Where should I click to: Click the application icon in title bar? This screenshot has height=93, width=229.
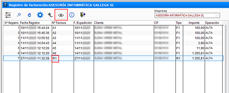point(6,5)
